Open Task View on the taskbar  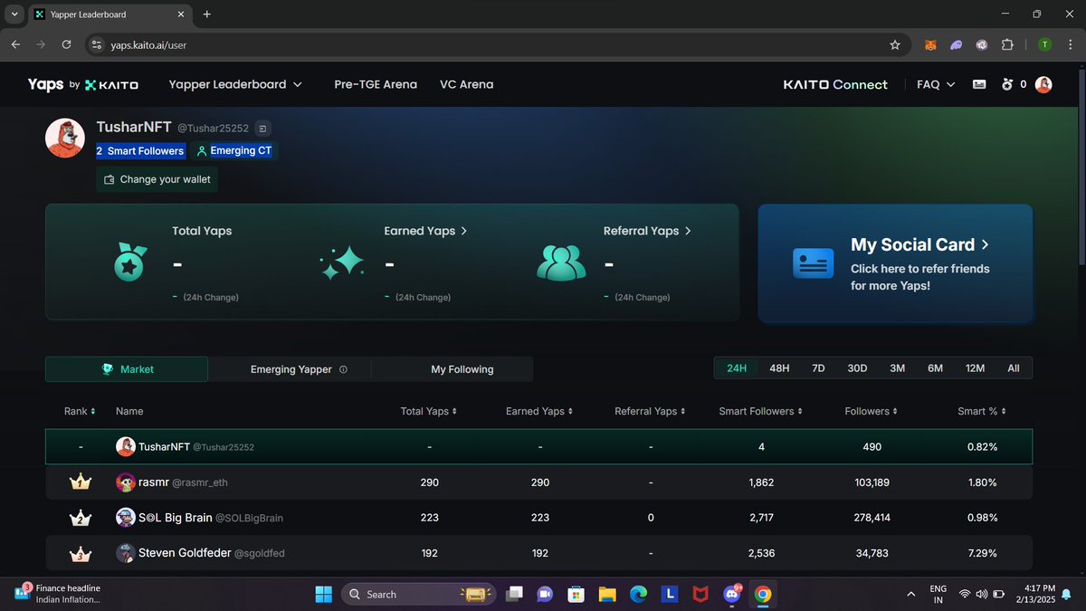pos(514,594)
